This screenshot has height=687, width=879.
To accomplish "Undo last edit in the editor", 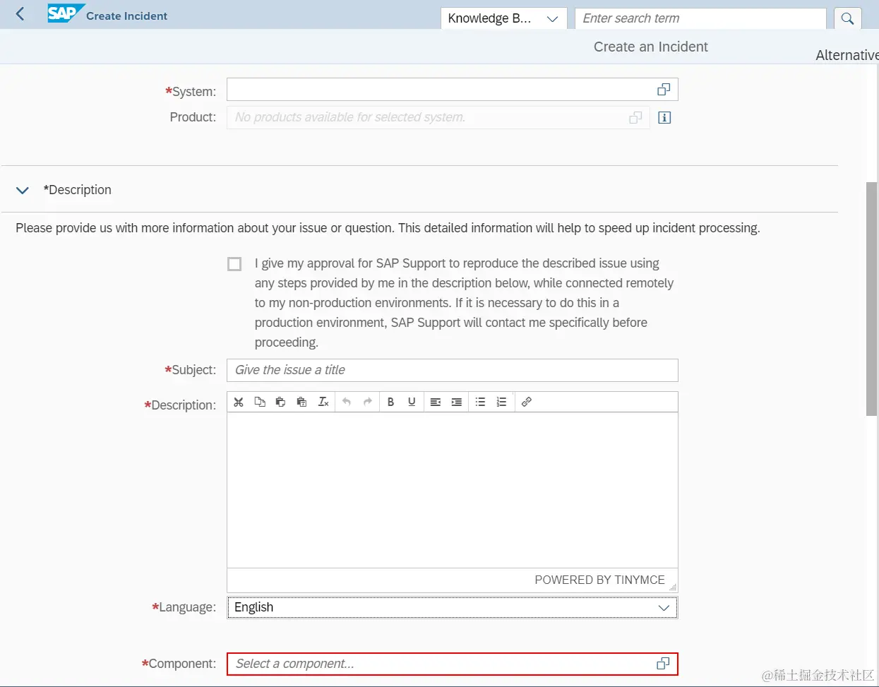I will click(x=347, y=402).
